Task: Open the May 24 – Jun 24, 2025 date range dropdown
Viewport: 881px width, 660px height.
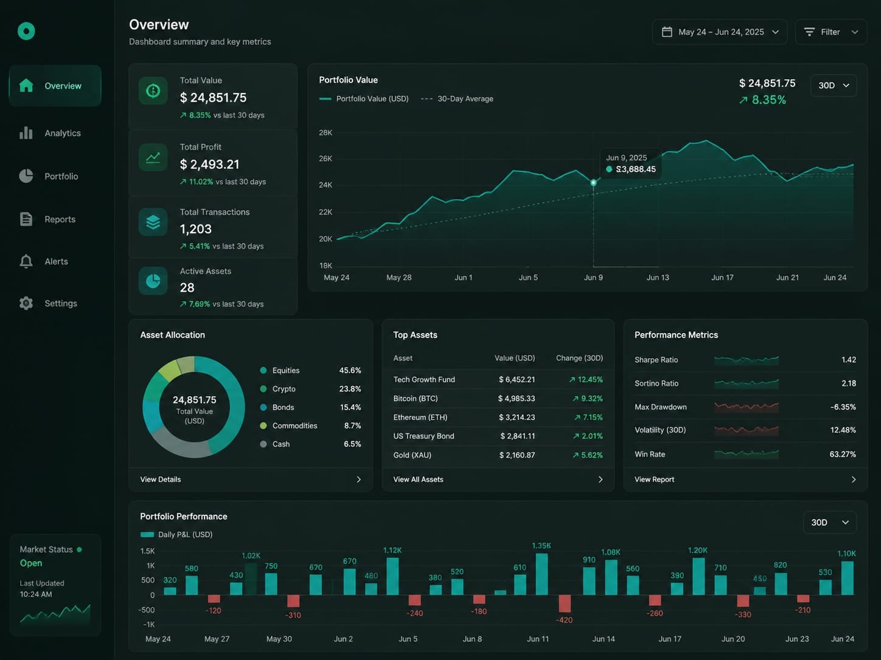Action: tap(720, 32)
